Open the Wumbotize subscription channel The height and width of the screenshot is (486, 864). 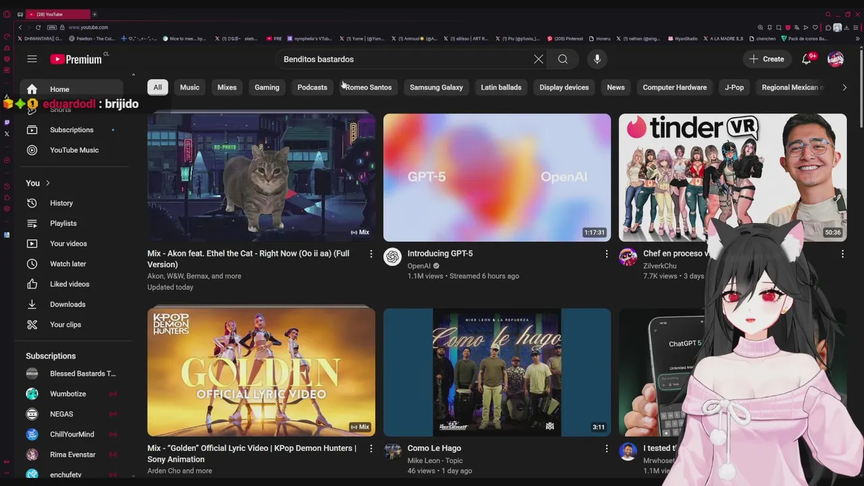pyautogui.click(x=71, y=394)
